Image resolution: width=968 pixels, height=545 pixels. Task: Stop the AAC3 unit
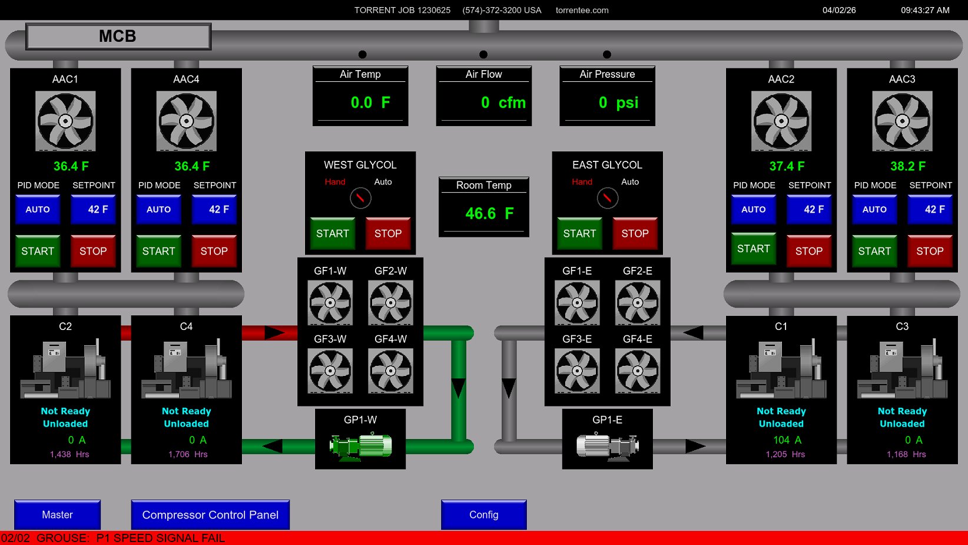tap(930, 251)
